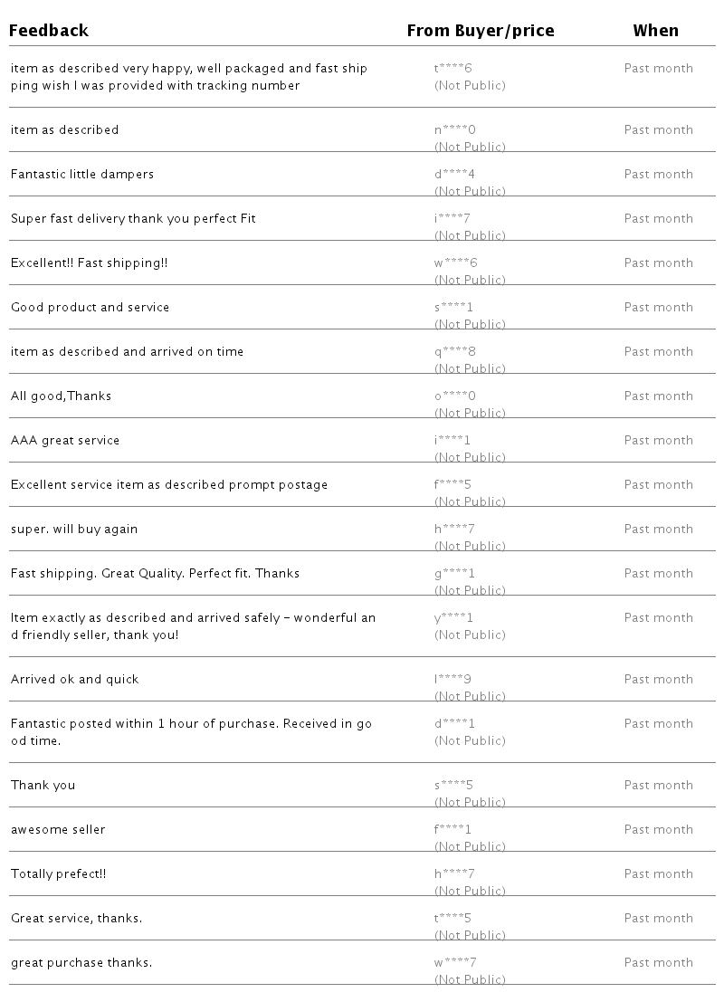Image resolution: width=724 pixels, height=1002 pixels.
Task: Select buyer y****1 username
Action: [x=453, y=618]
